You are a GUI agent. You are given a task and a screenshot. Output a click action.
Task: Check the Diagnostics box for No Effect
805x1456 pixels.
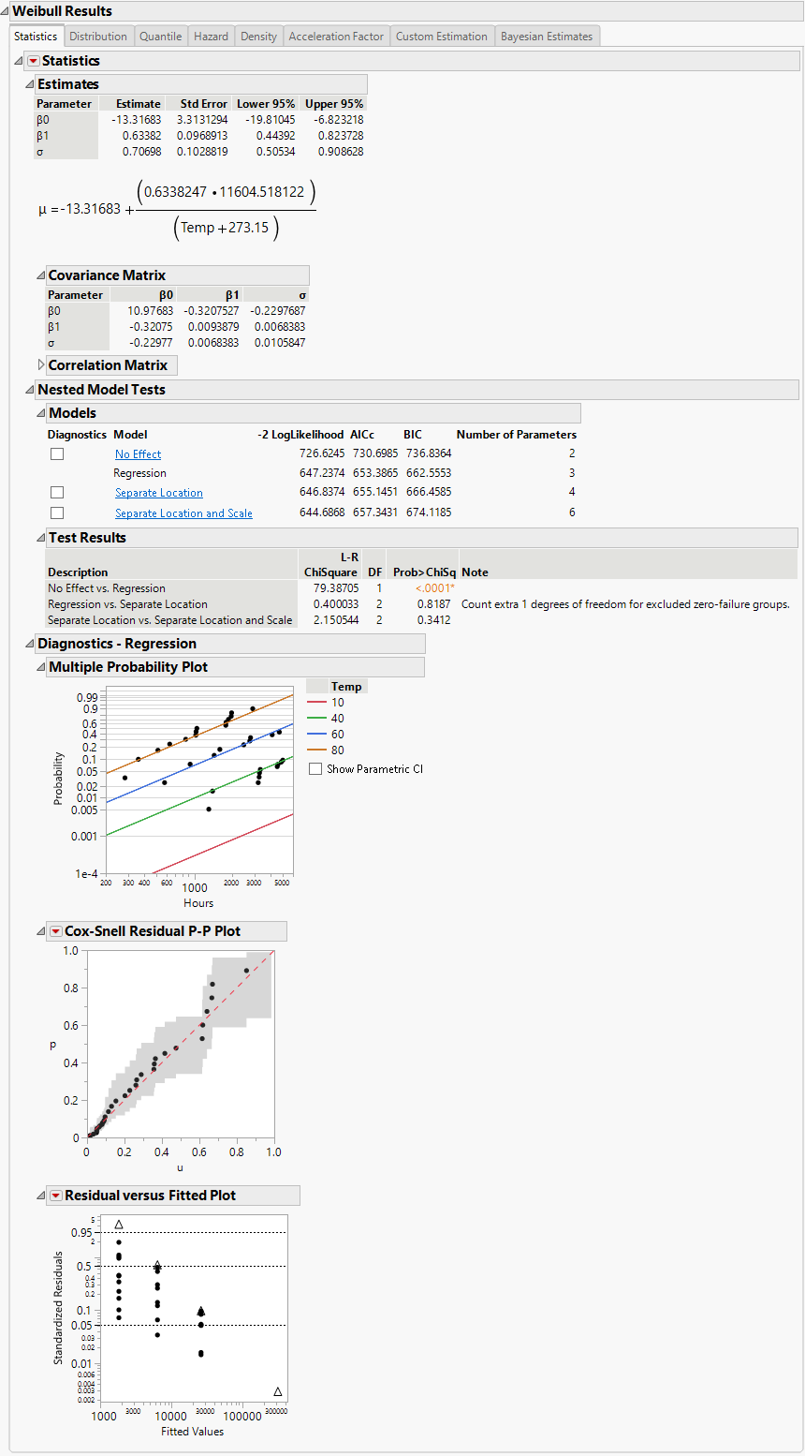[56, 453]
